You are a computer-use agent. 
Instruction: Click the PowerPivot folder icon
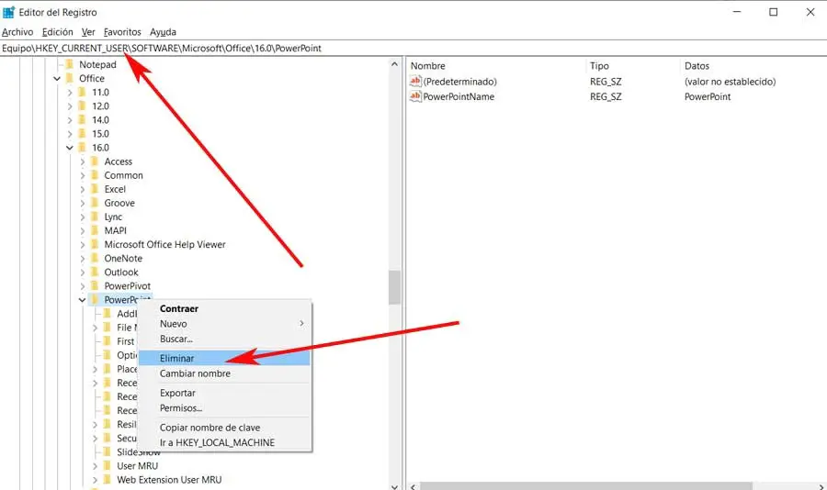(95, 285)
